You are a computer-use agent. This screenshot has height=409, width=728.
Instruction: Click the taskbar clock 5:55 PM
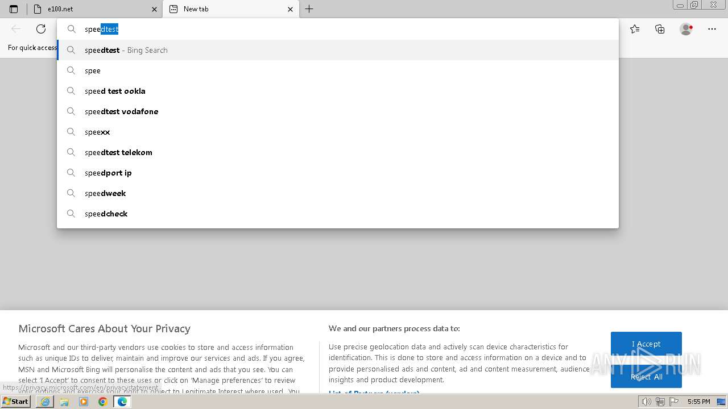coord(698,402)
